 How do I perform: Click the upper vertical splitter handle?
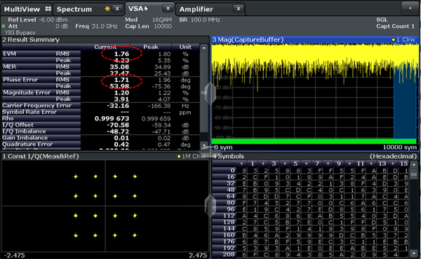210,93
